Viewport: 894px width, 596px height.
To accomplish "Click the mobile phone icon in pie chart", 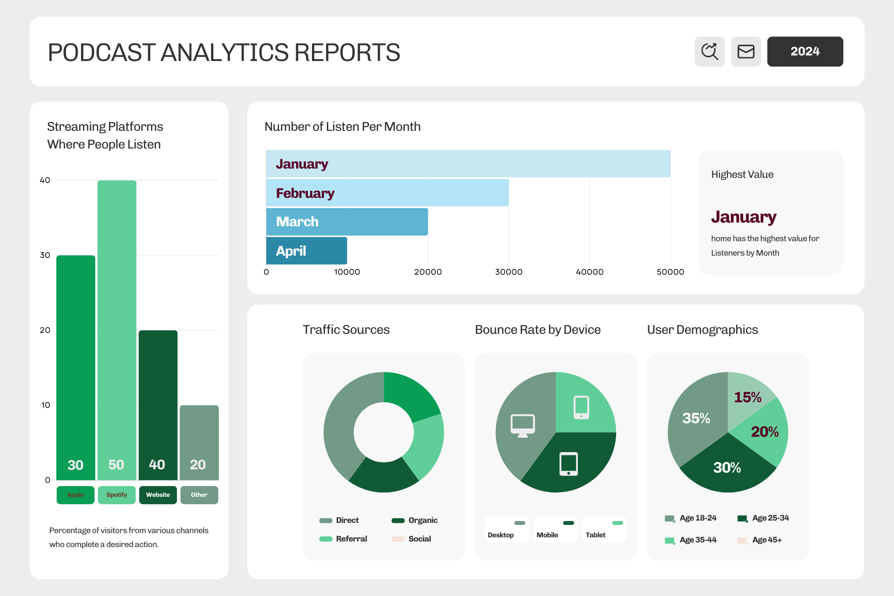I will coord(581,407).
